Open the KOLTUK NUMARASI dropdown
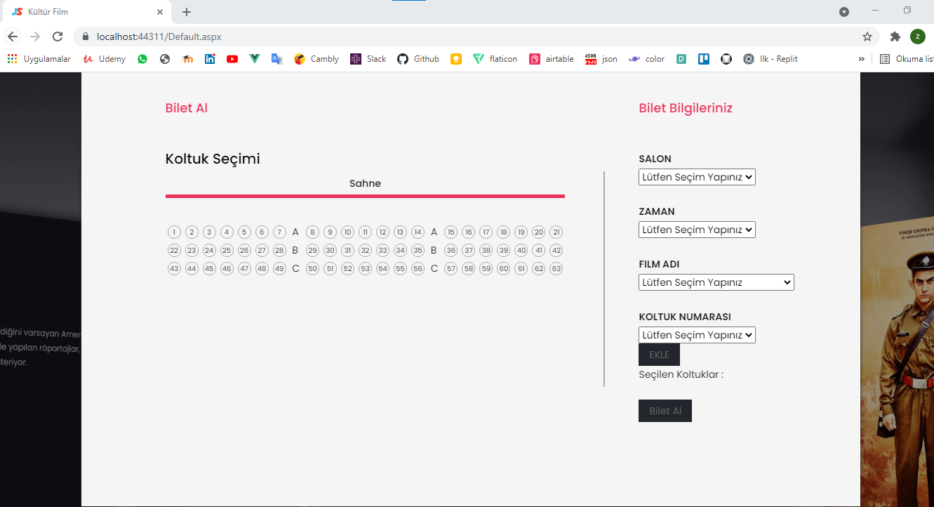 (x=697, y=335)
